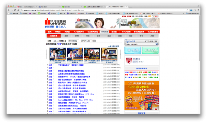Open the Chrome menu (three lines) icon
Screen dimensions: 207x123
(x=198, y=10)
